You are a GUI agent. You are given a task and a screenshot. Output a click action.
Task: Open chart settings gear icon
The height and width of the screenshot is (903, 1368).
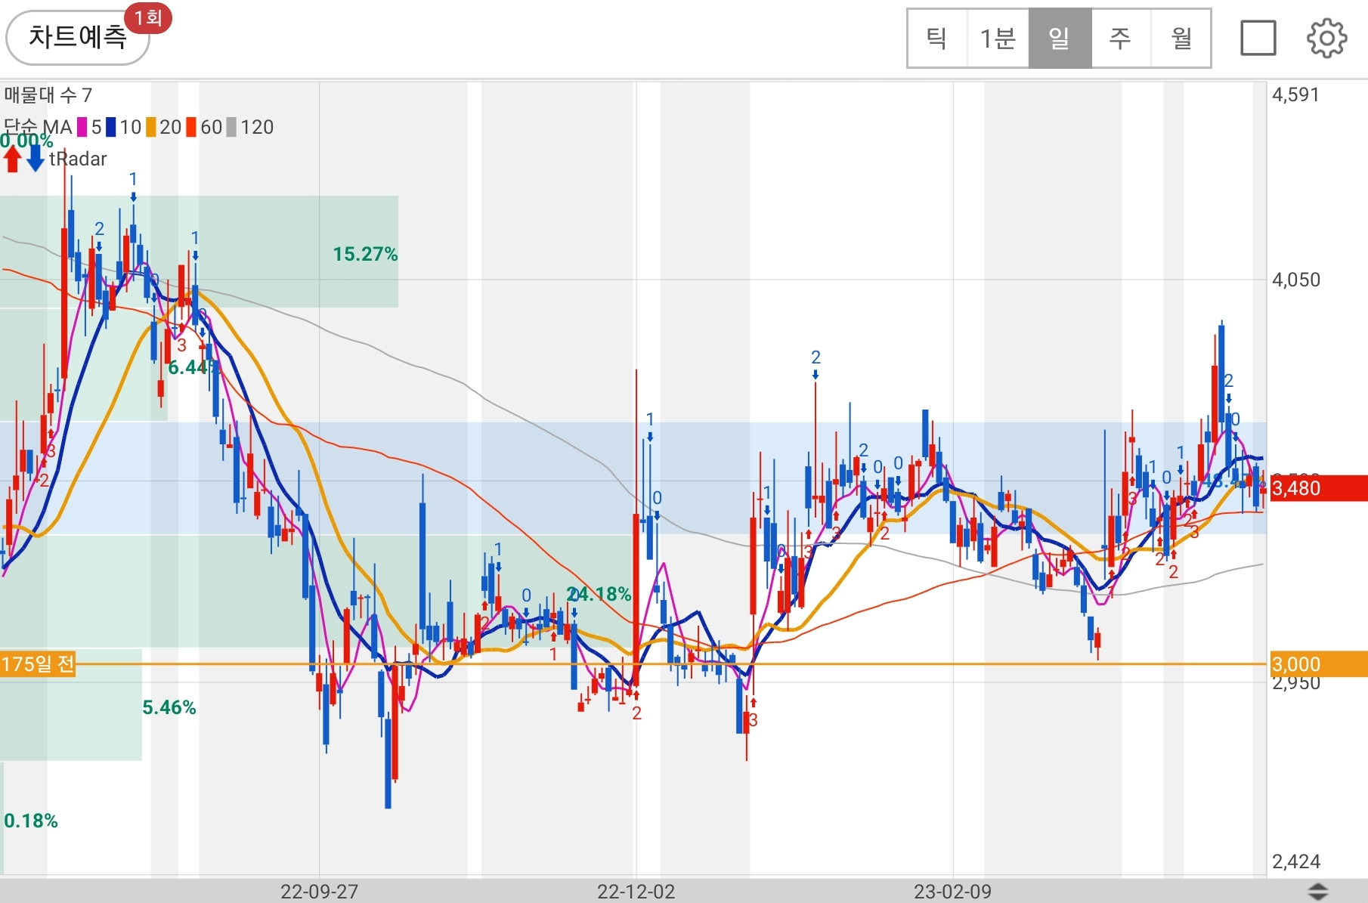point(1326,39)
